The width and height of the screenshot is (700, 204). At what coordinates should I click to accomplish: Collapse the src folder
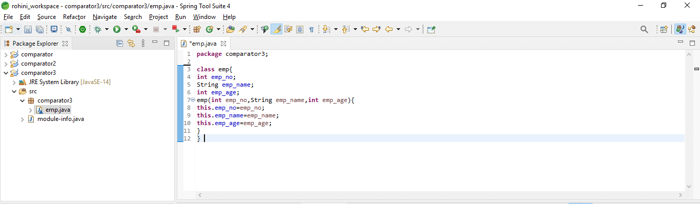click(14, 91)
